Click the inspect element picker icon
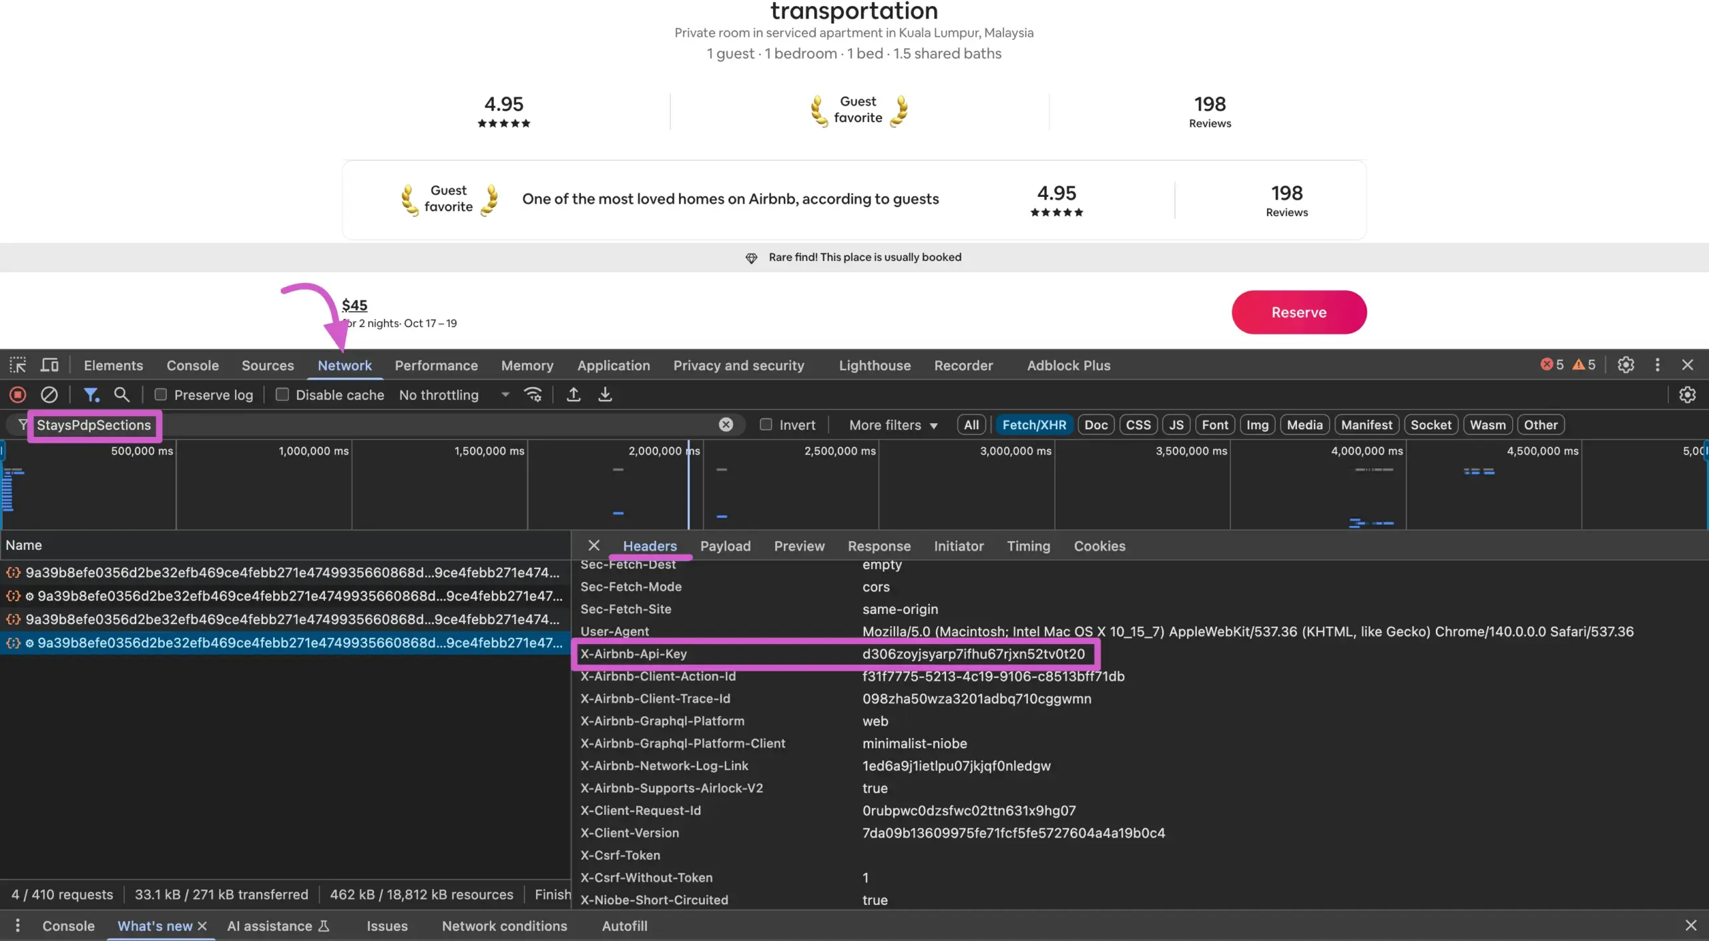The image size is (1709, 941). [18, 365]
